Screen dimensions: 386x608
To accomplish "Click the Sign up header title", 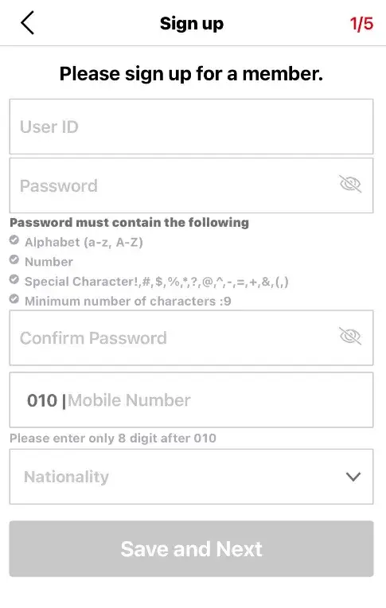I will click(x=192, y=24).
